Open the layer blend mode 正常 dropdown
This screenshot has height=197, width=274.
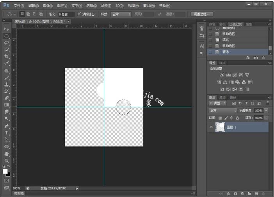pyautogui.click(x=222, y=111)
